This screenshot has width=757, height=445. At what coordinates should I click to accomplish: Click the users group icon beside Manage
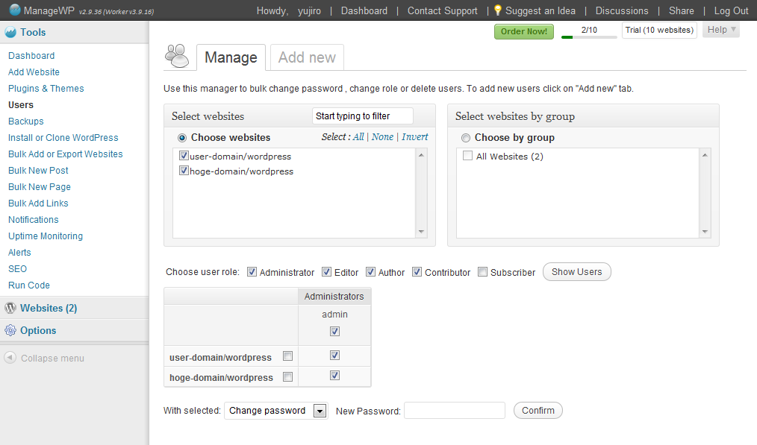(177, 56)
